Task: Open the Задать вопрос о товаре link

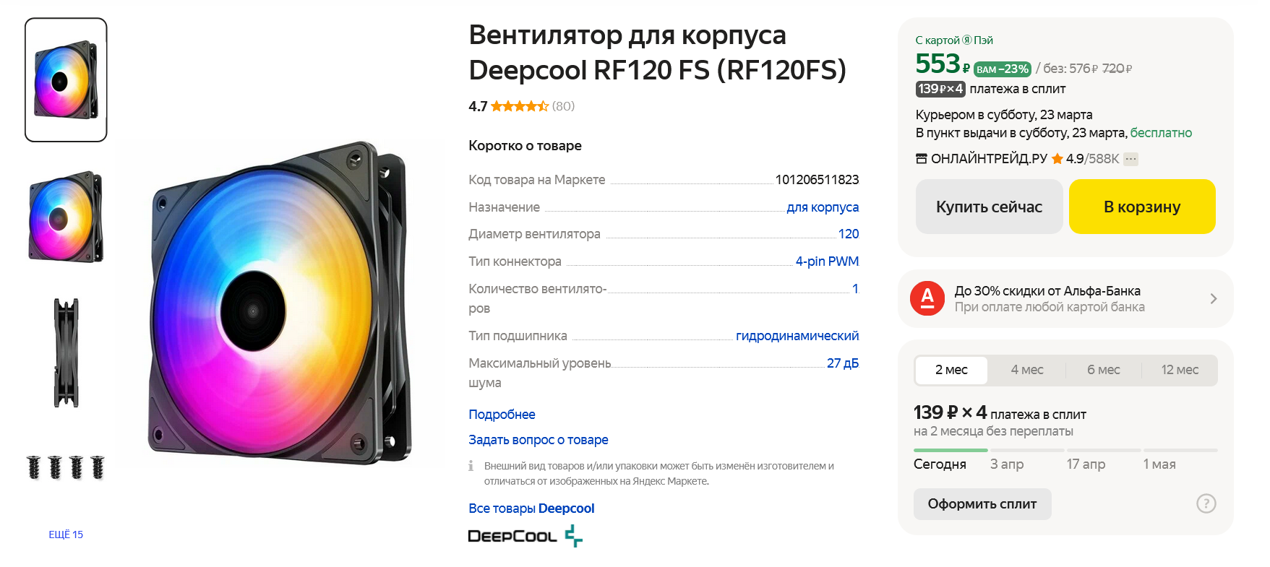Action: click(x=539, y=440)
